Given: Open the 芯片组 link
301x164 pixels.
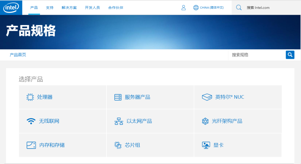Looking at the screenshot, I should pyautogui.click(x=132, y=145).
